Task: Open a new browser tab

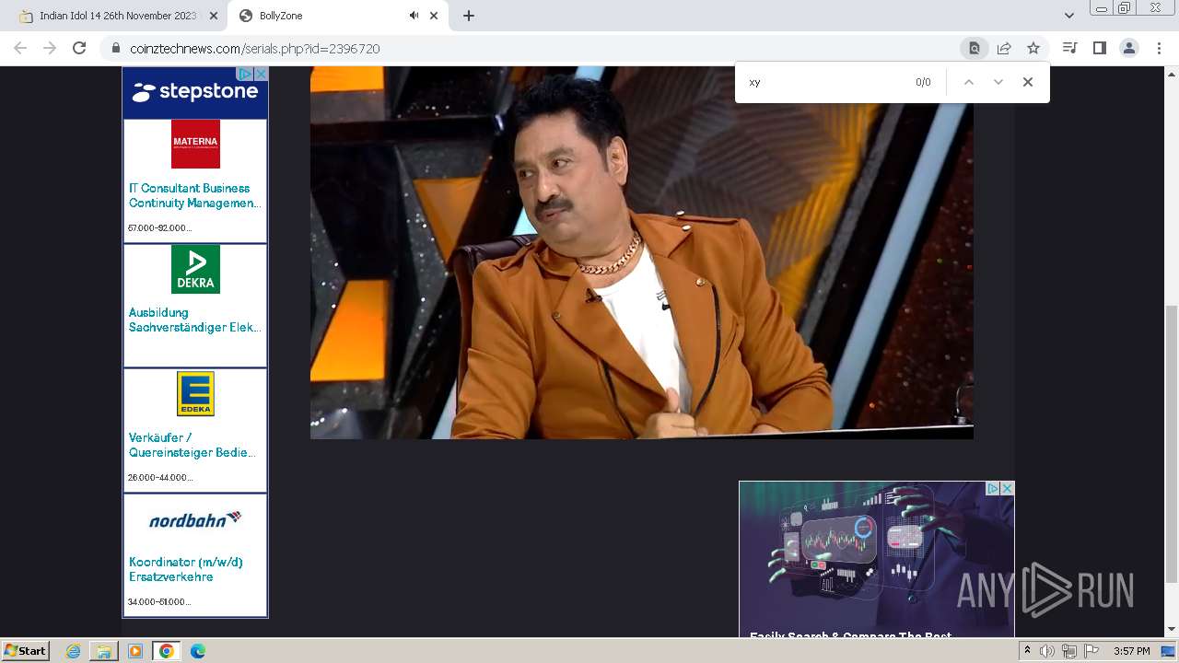Action: coord(469,16)
